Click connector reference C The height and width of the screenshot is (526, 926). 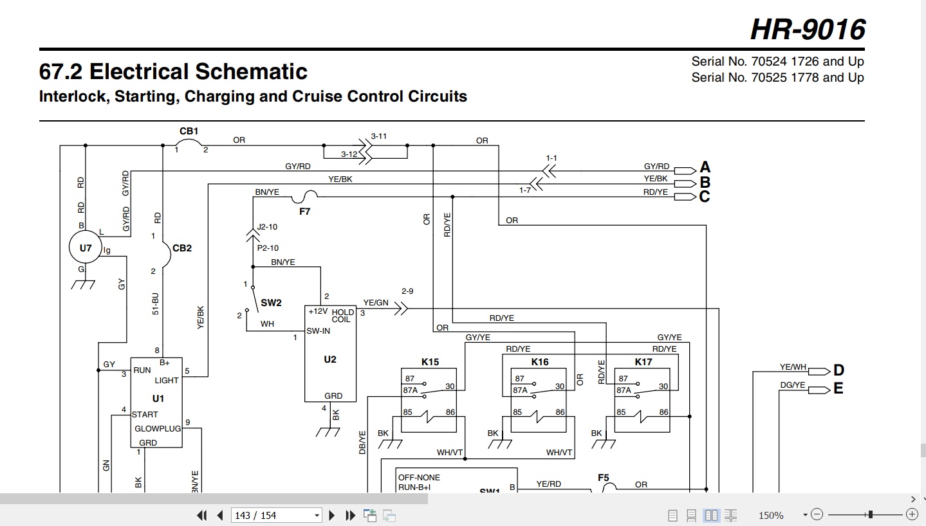pyautogui.click(x=705, y=197)
